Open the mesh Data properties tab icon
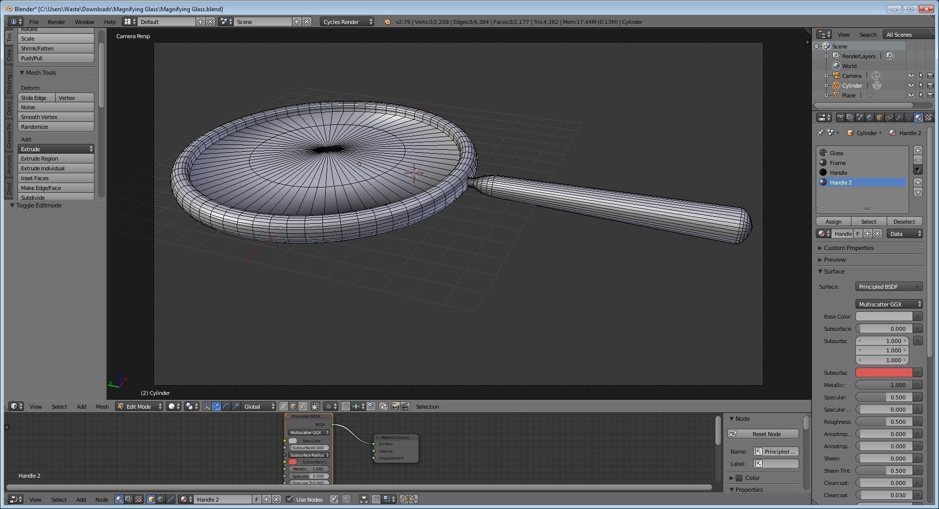This screenshot has height=509, width=939. point(909,117)
